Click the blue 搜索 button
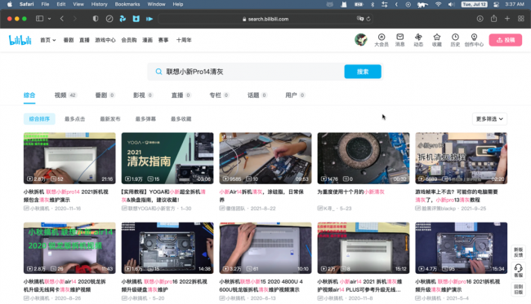Image resolution: width=531 pixels, height=304 pixels. [x=363, y=72]
